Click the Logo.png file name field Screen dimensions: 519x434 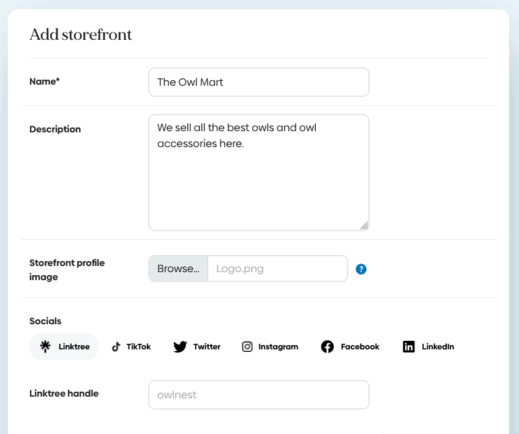pos(277,268)
